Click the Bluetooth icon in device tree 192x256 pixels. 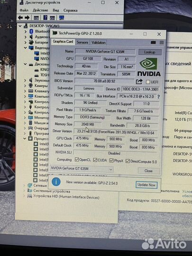point(31,31)
